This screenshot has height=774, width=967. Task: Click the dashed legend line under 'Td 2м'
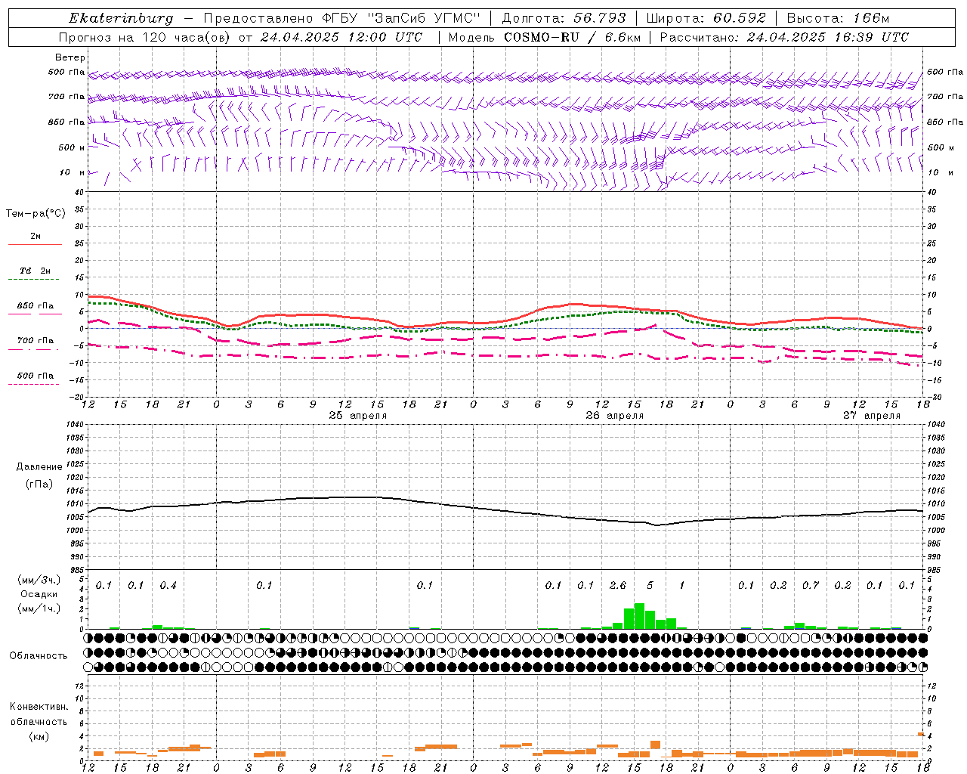[x=33, y=280]
